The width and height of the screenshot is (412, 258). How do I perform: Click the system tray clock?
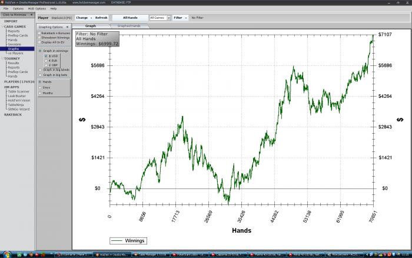click(x=405, y=254)
